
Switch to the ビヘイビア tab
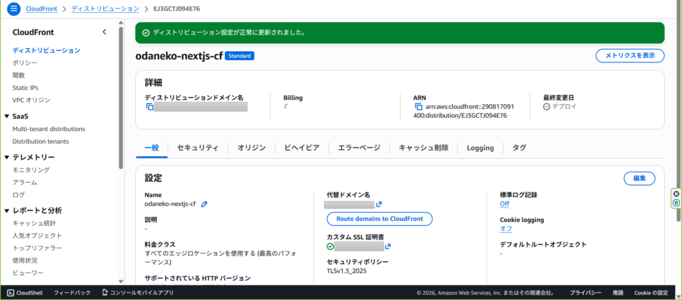pos(302,148)
